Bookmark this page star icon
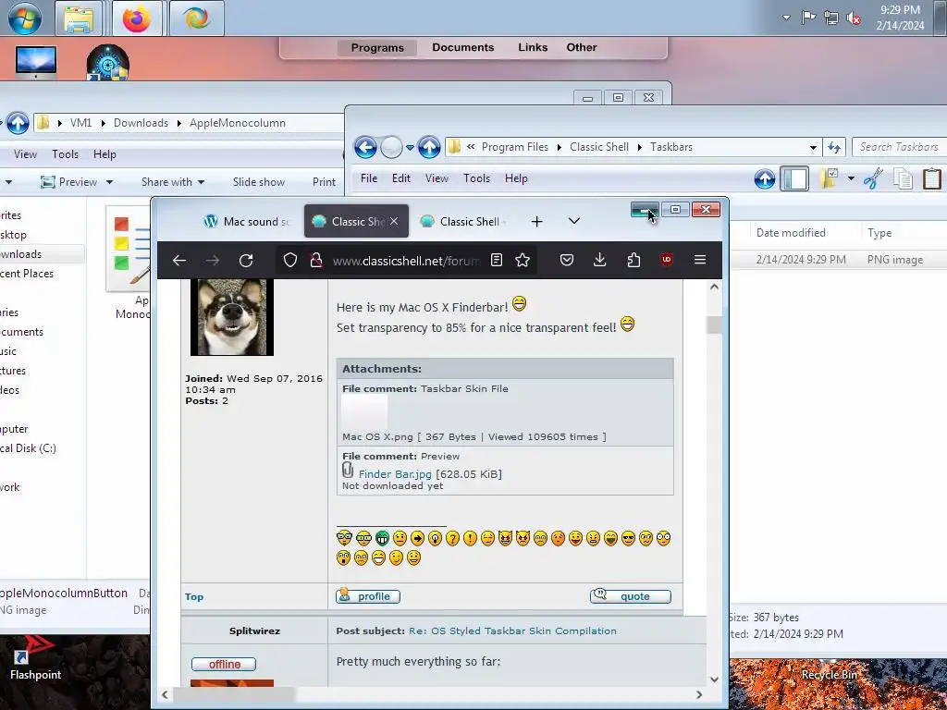This screenshot has height=710, width=947. 523,260
